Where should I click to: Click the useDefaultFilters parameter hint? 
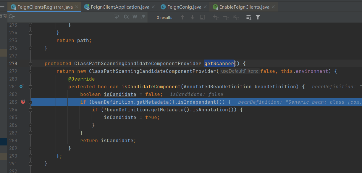click(240, 71)
